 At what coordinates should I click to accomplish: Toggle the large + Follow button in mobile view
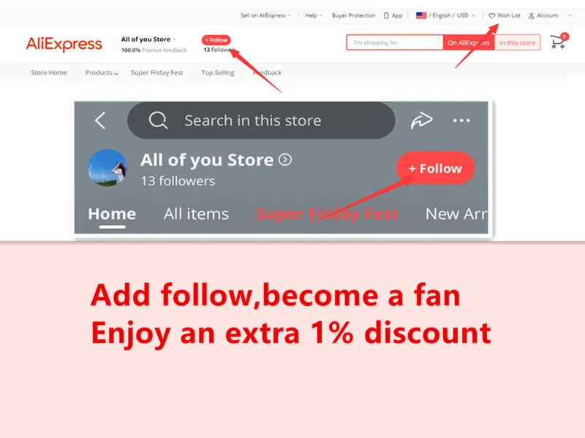[435, 168]
